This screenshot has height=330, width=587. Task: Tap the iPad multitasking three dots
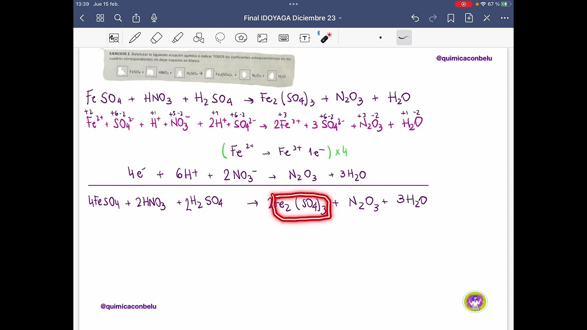click(x=293, y=4)
